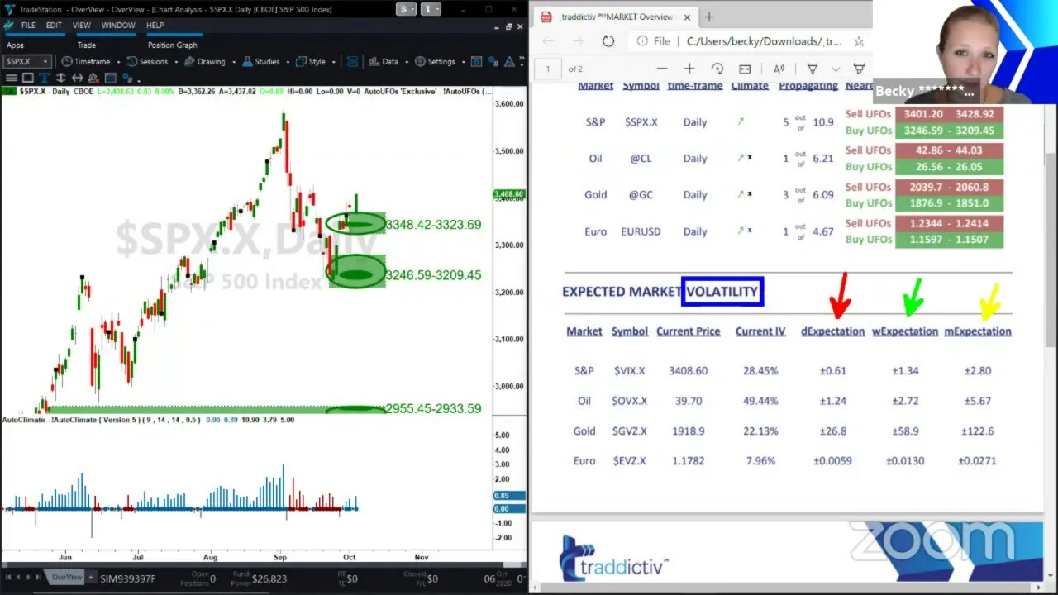Expand the Sessions dropdown arrow

tap(174, 62)
